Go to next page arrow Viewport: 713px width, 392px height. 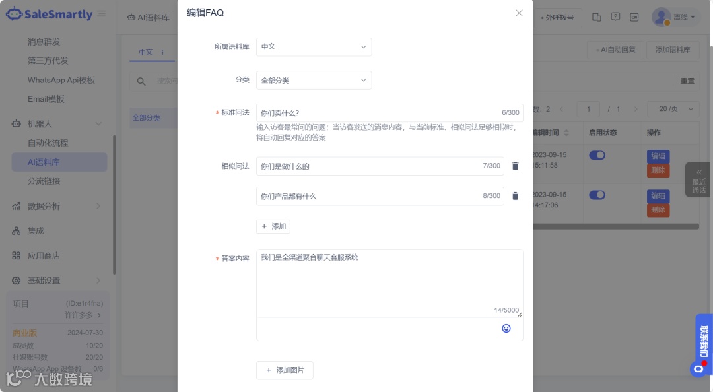click(636, 109)
